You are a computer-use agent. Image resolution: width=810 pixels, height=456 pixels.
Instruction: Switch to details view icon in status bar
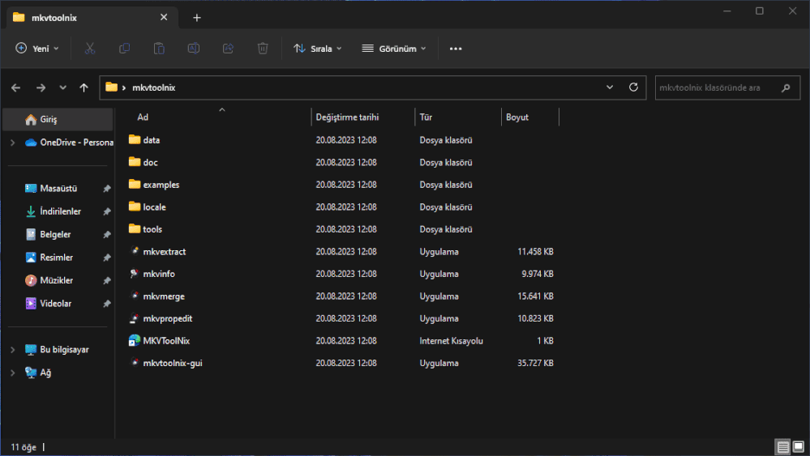tap(783, 447)
